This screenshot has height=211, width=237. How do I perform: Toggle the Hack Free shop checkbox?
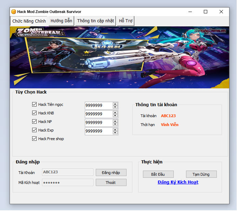[34, 139]
